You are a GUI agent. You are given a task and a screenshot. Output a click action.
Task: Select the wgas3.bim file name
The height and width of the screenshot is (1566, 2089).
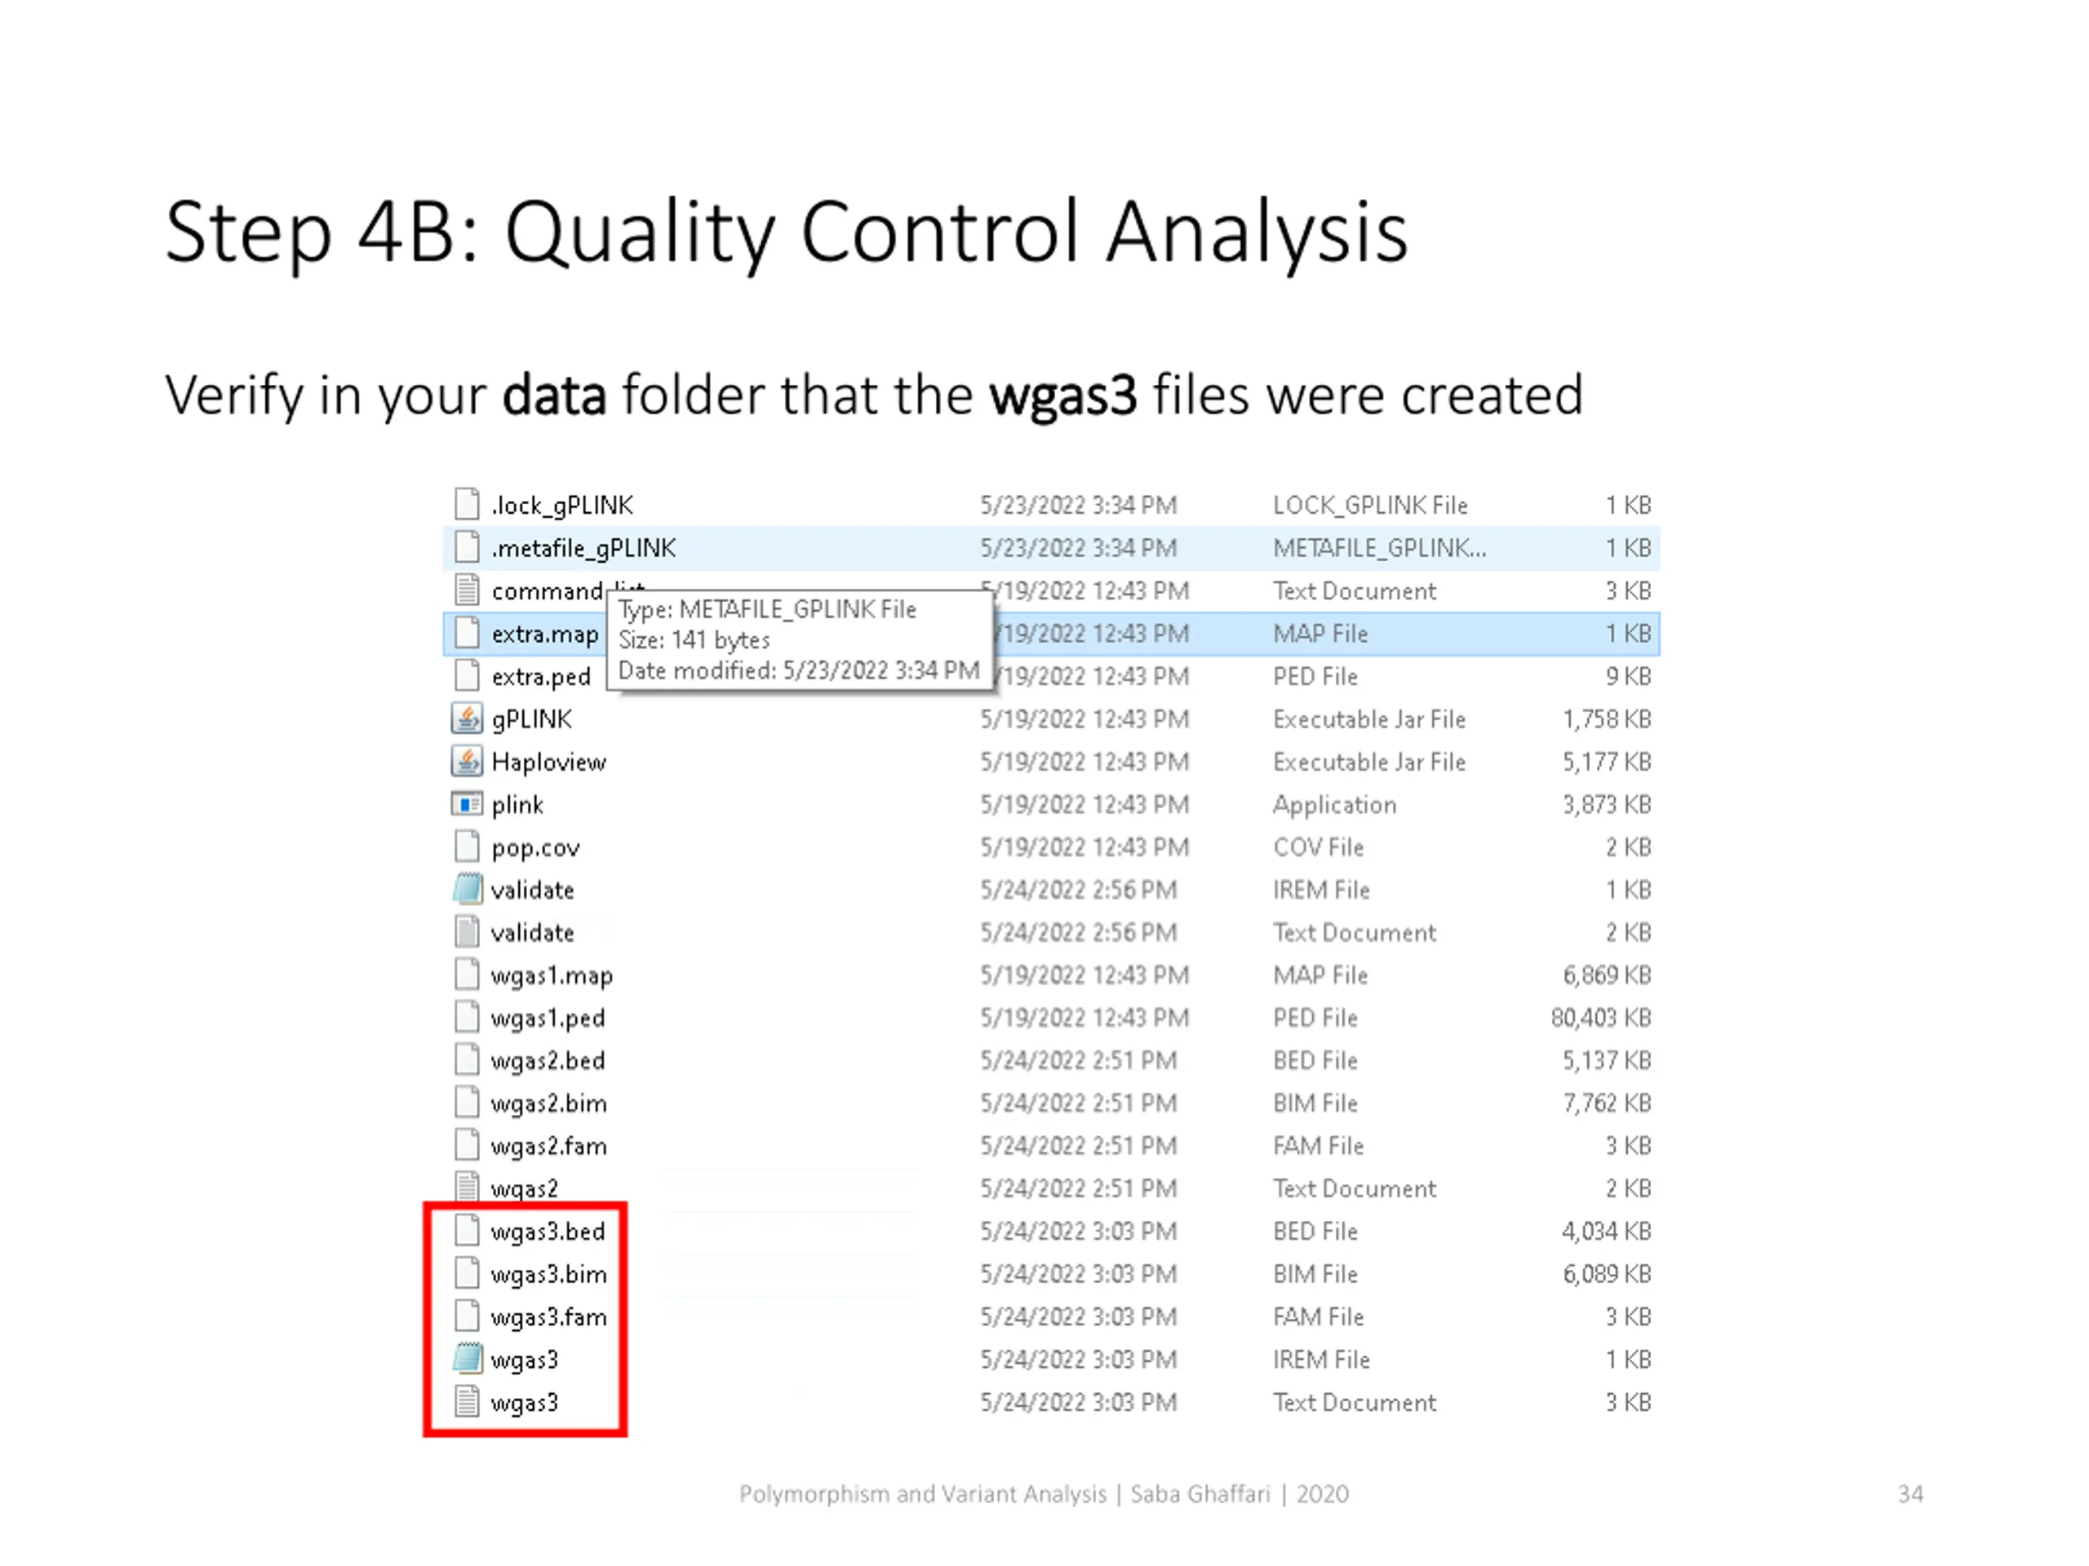click(x=548, y=1274)
